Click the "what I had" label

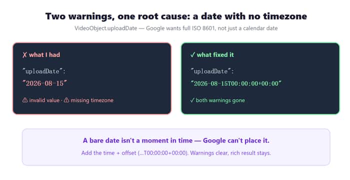44,55
